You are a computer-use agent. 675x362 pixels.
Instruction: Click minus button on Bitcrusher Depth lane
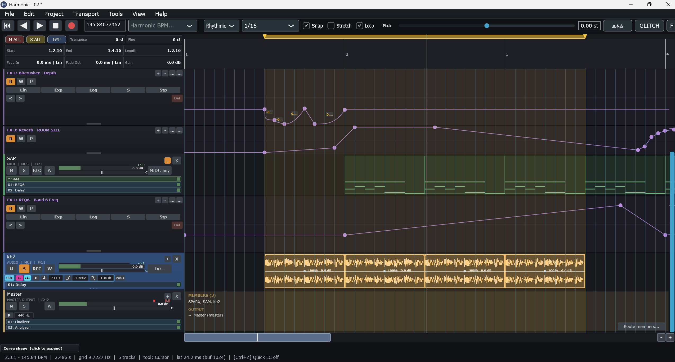(x=165, y=73)
